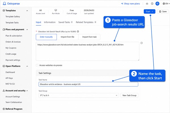
Task: Open Template Gallery
Action: tap(13, 17)
